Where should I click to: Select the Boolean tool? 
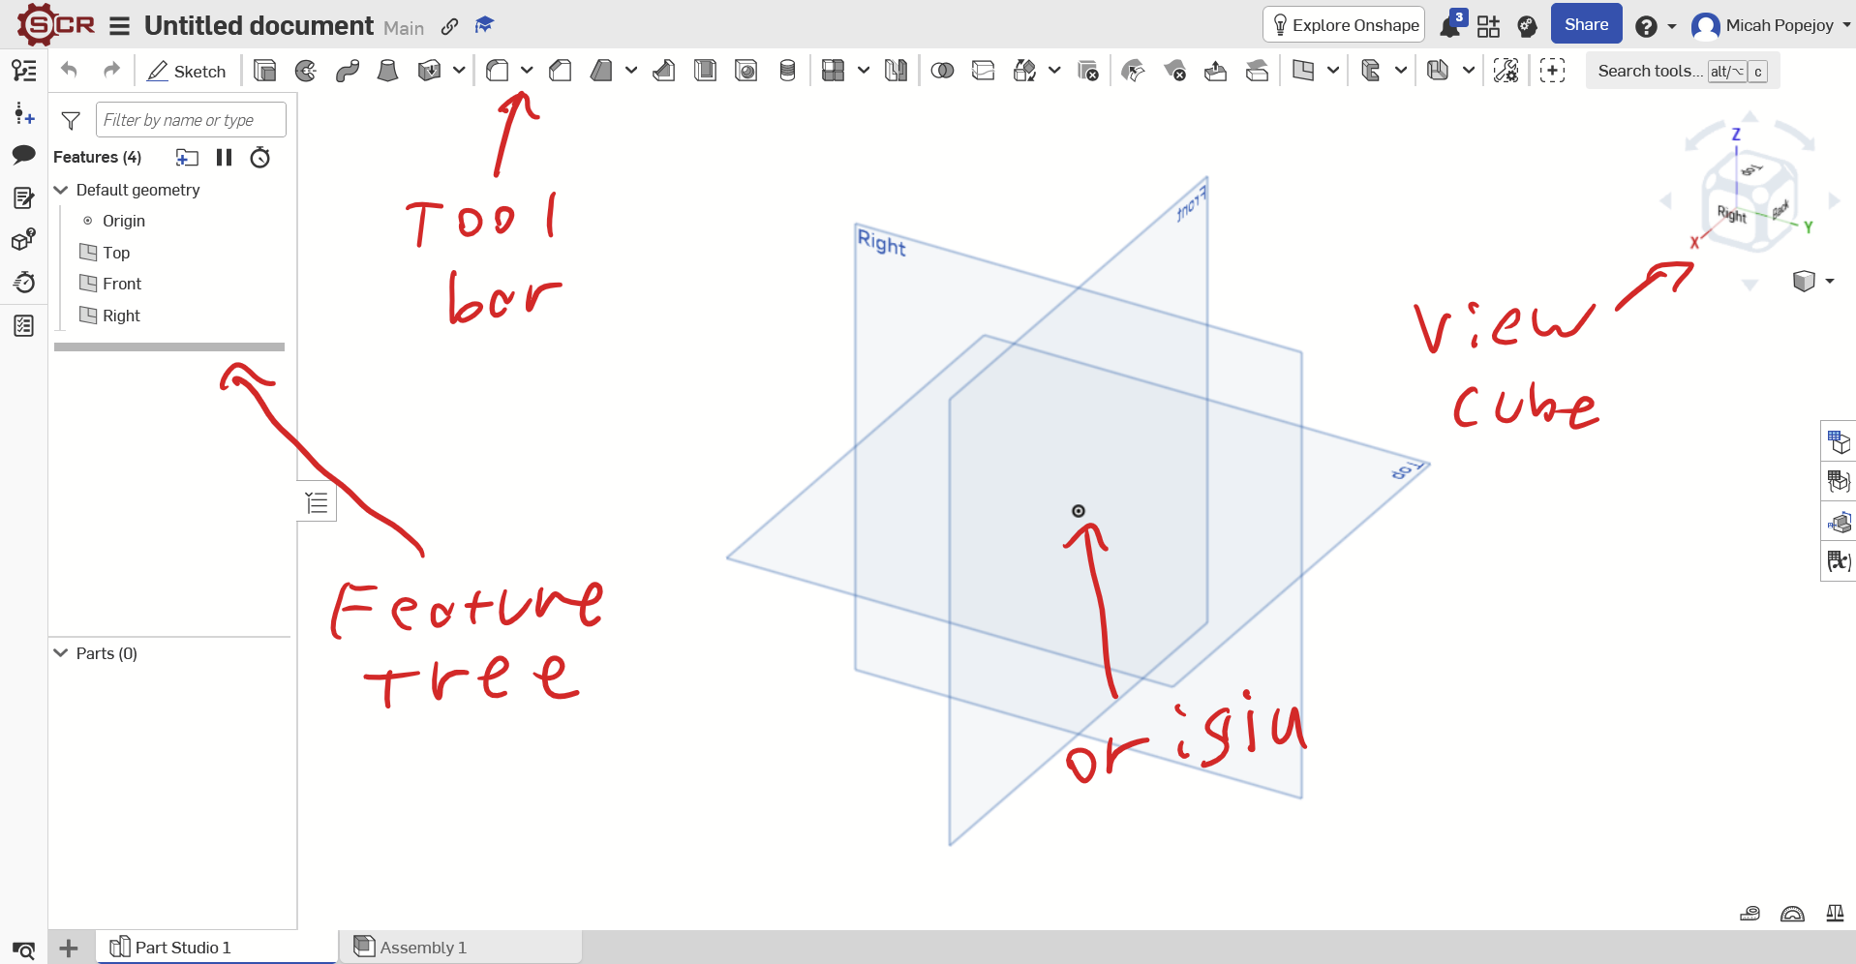point(942,71)
